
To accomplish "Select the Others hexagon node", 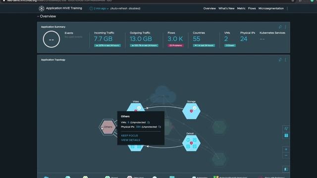I will coord(108,127).
